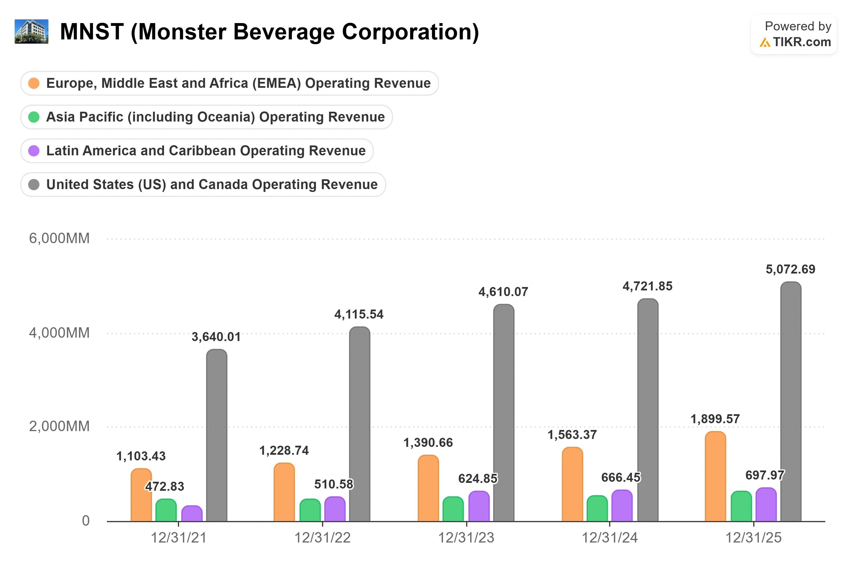Viewport: 851px width, 567px height.
Task: Click the 1,390.66 data label
Action: 428,443
